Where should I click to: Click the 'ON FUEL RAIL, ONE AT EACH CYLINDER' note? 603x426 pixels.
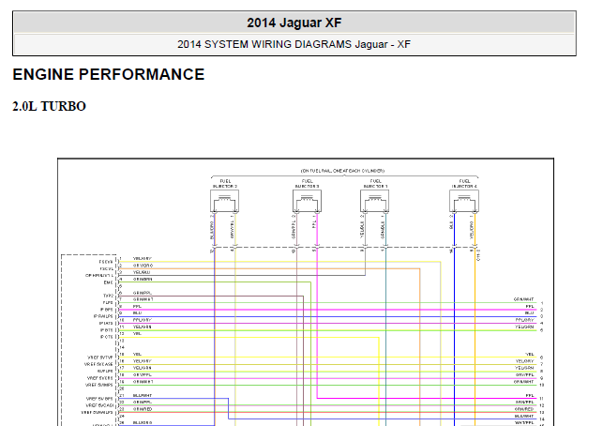click(x=342, y=171)
